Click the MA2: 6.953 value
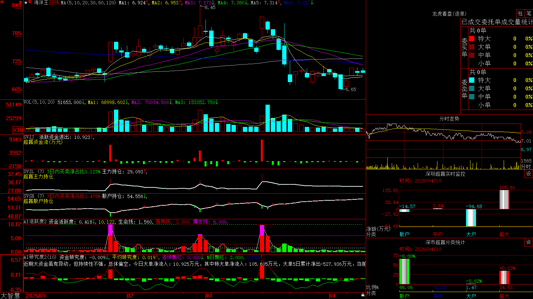The height and width of the screenshot is (299, 533). (165, 3)
